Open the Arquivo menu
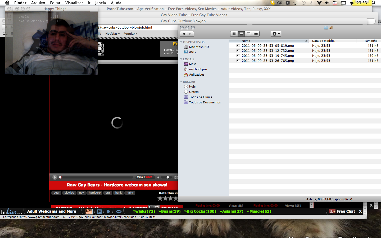 [x=38, y=3]
